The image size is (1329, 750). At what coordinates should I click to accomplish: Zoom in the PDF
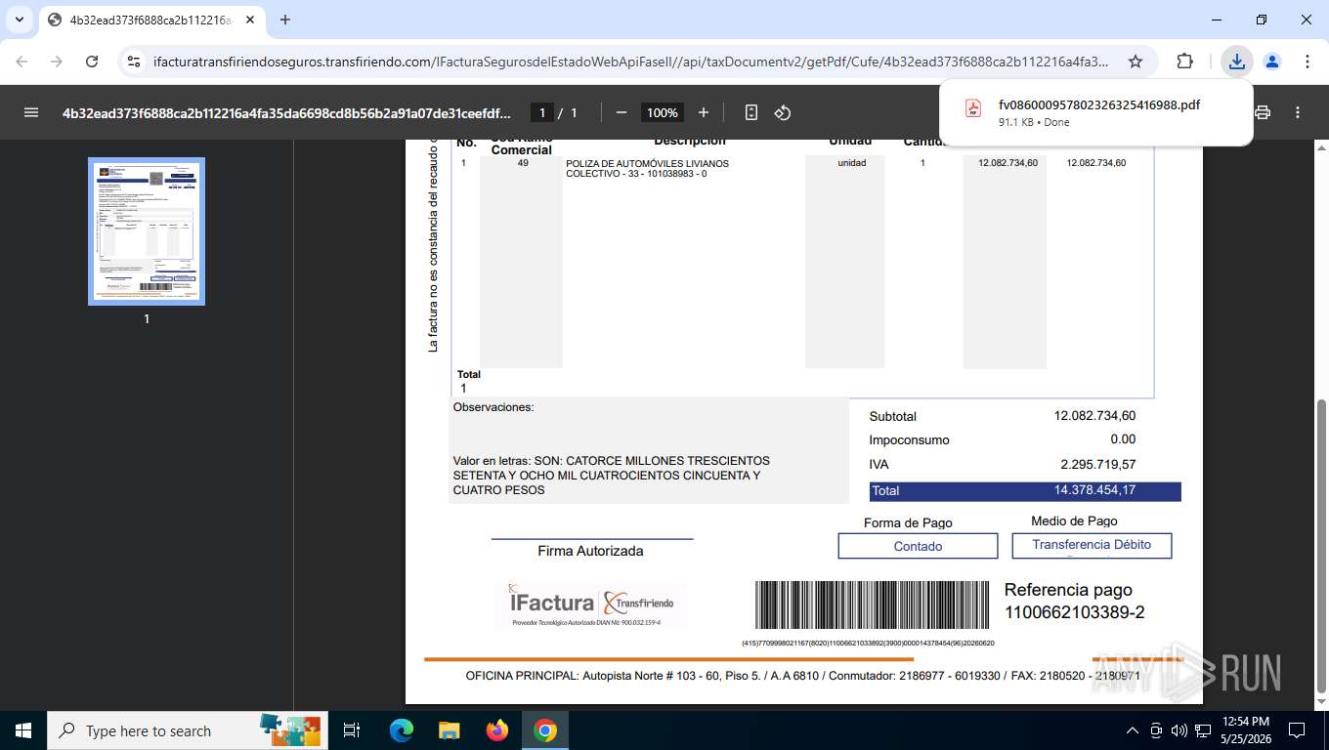point(704,112)
